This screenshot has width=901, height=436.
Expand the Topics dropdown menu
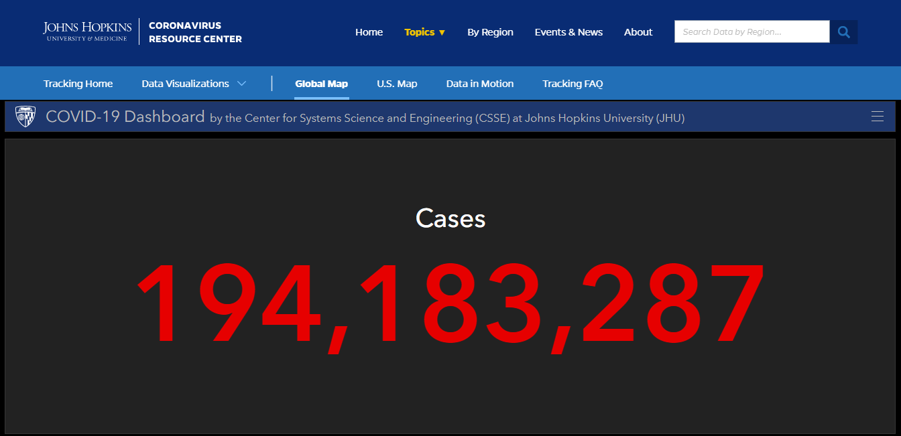coord(425,32)
